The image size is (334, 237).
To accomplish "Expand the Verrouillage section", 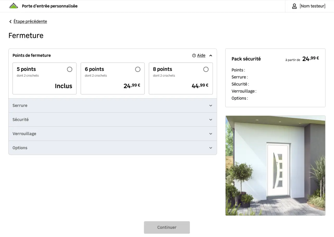I will click(x=113, y=134).
